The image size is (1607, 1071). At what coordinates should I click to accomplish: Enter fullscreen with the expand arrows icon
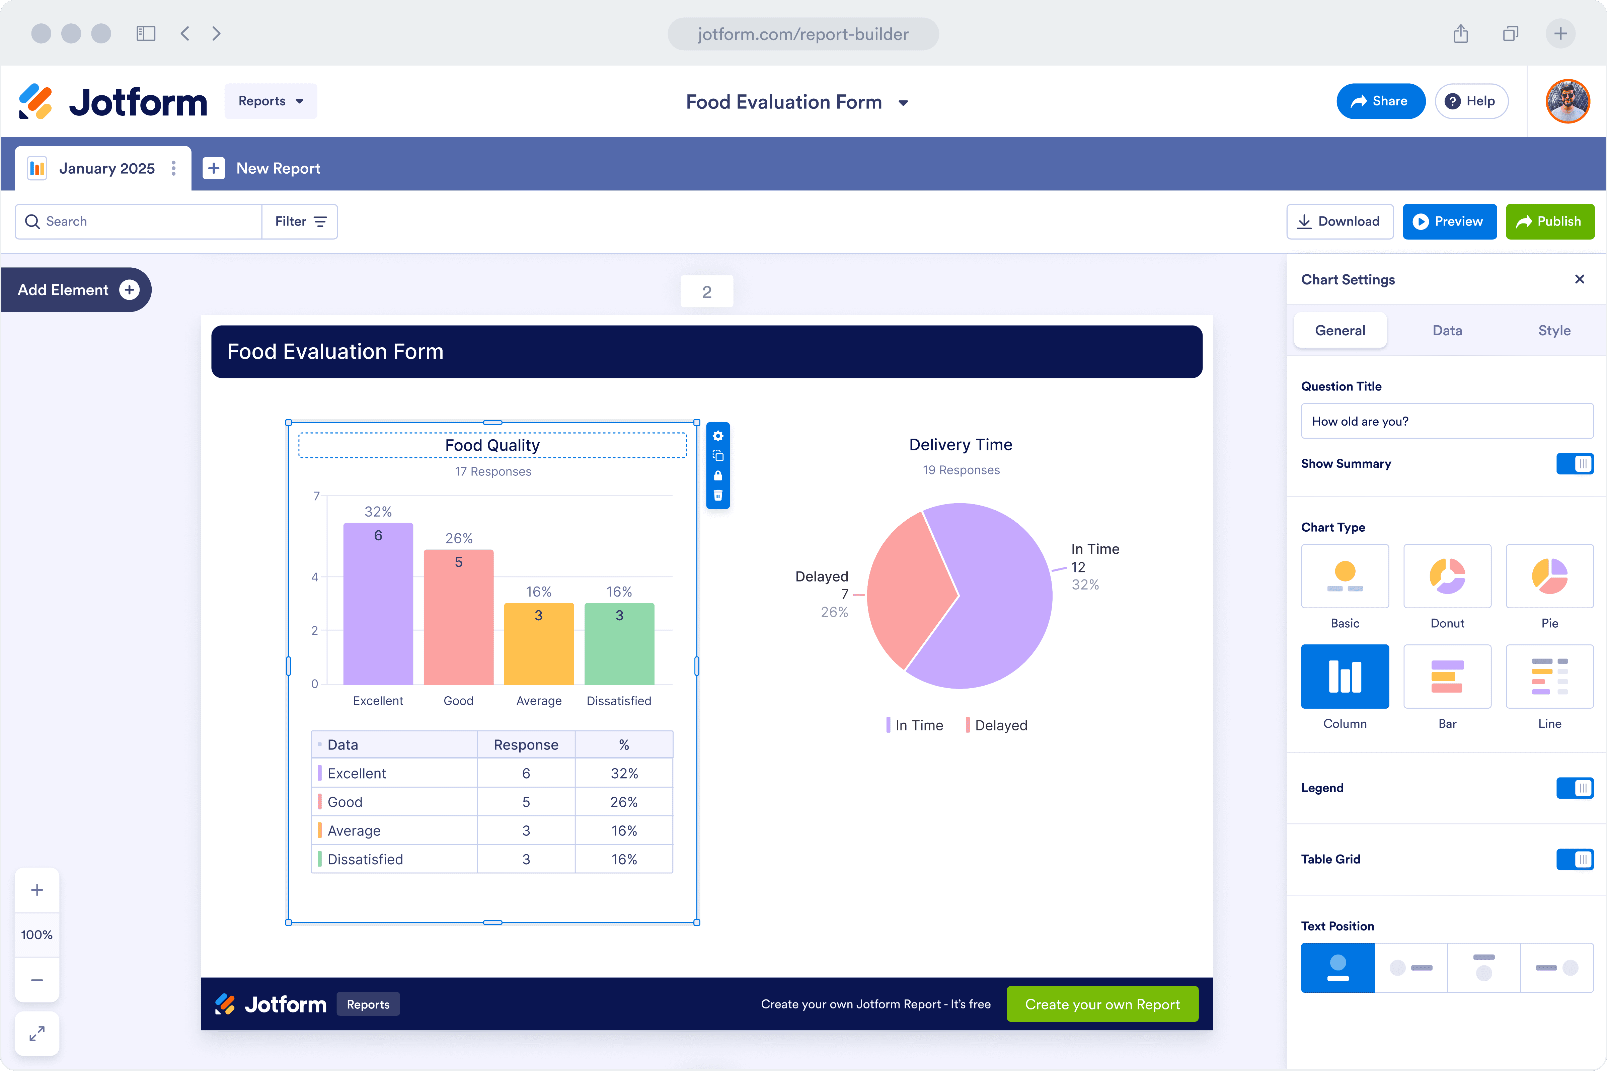(37, 1034)
